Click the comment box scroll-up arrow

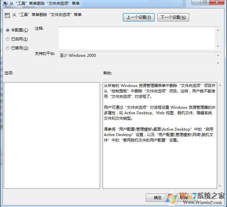pyautogui.click(x=218, y=30)
